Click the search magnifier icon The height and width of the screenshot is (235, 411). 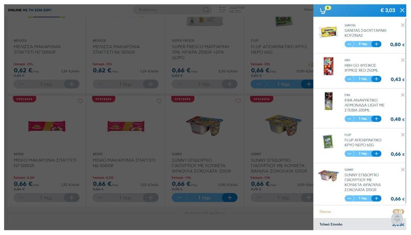pos(206,10)
